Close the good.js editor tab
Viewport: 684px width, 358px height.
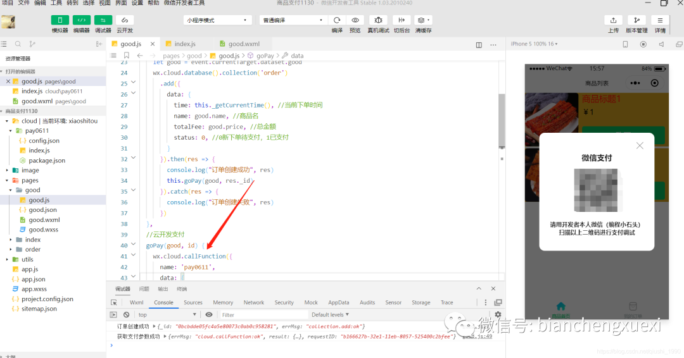pyautogui.click(x=153, y=44)
